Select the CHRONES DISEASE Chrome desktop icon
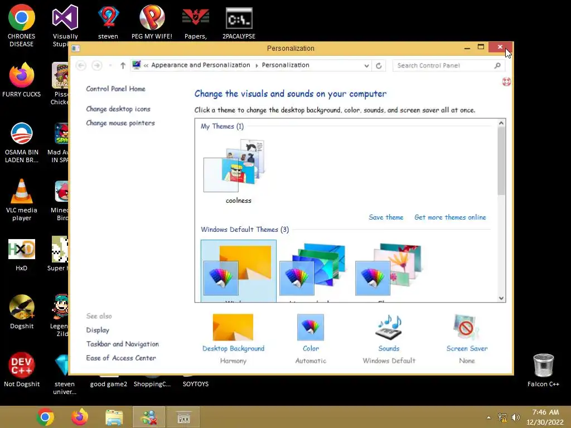Screen dimensions: 571x428 pos(22,26)
